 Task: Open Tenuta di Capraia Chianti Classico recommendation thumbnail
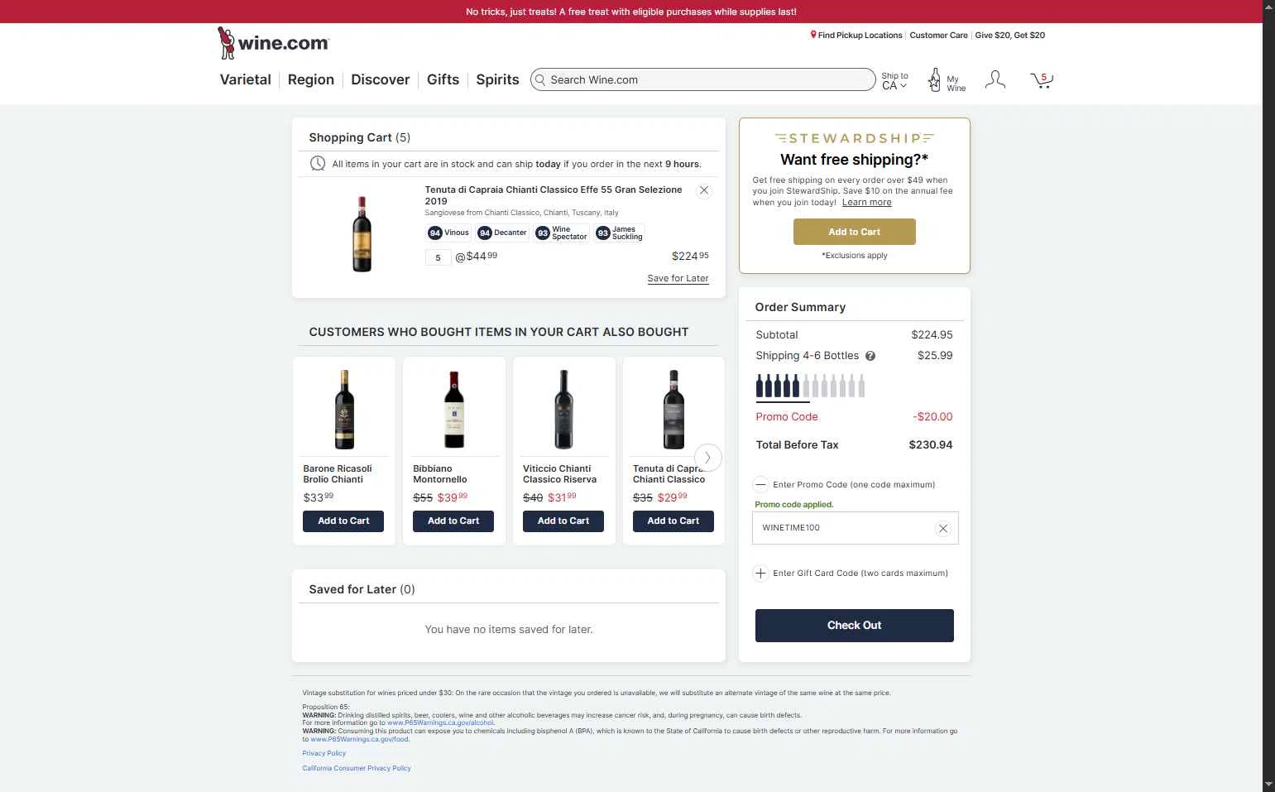pyautogui.click(x=673, y=409)
